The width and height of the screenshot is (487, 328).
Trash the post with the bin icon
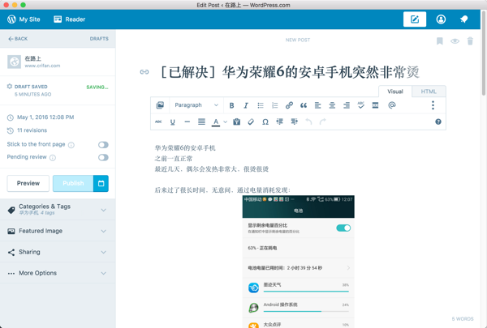click(470, 41)
